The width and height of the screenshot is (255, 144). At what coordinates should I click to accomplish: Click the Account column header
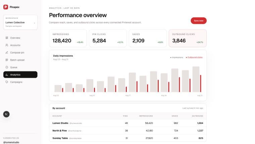(57, 116)
